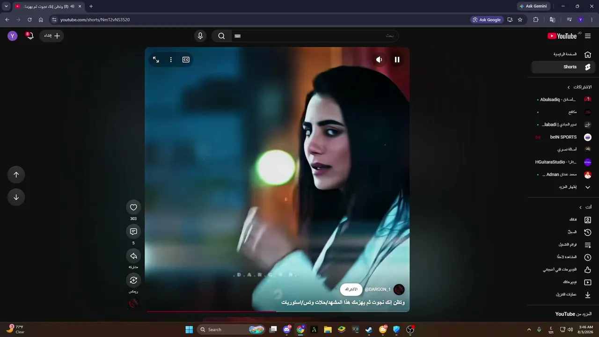Subscribe to the DARGON_1 channel
Viewport: 599px width, 337px height.
tap(351, 290)
